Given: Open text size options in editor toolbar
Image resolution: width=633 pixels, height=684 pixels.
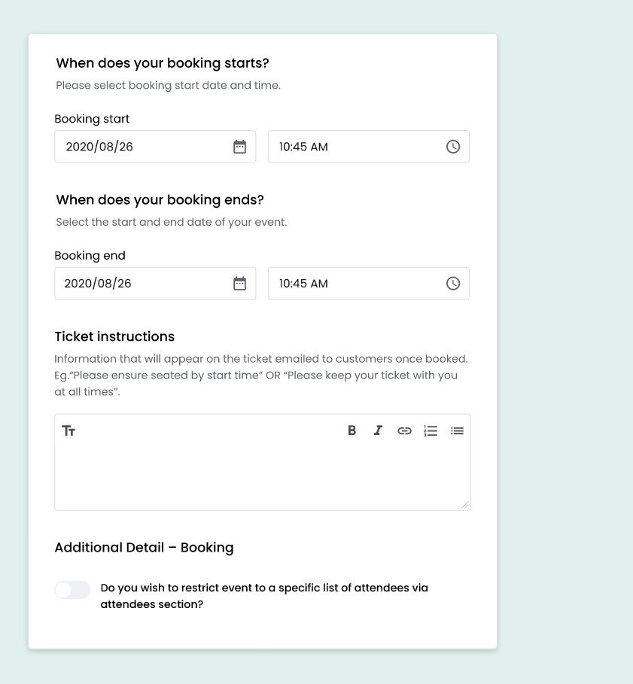Looking at the screenshot, I should (x=68, y=431).
